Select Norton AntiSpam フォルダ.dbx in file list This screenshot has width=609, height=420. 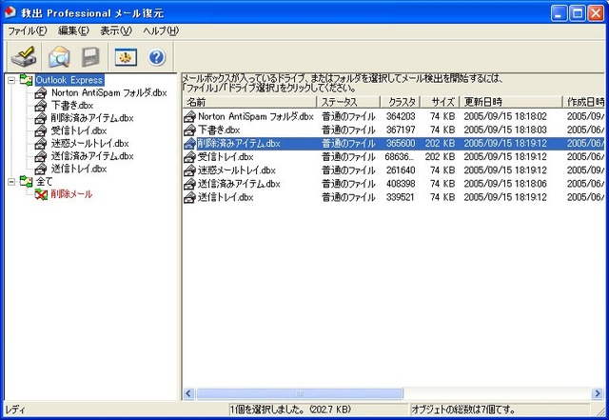coord(393,116)
